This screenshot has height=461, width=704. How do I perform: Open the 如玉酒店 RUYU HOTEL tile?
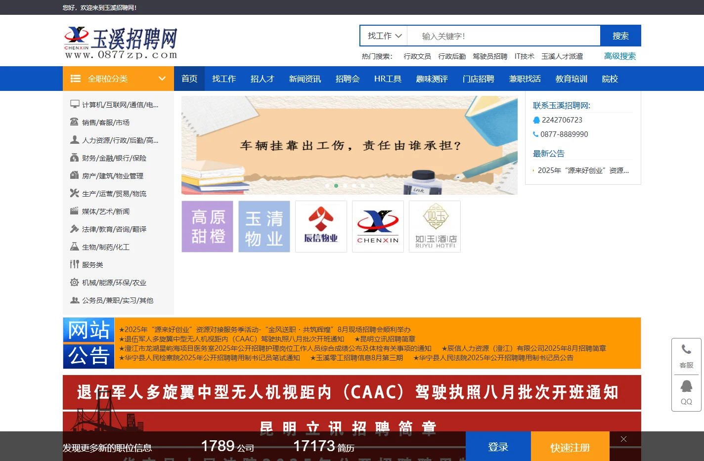(x=435, y=227)
